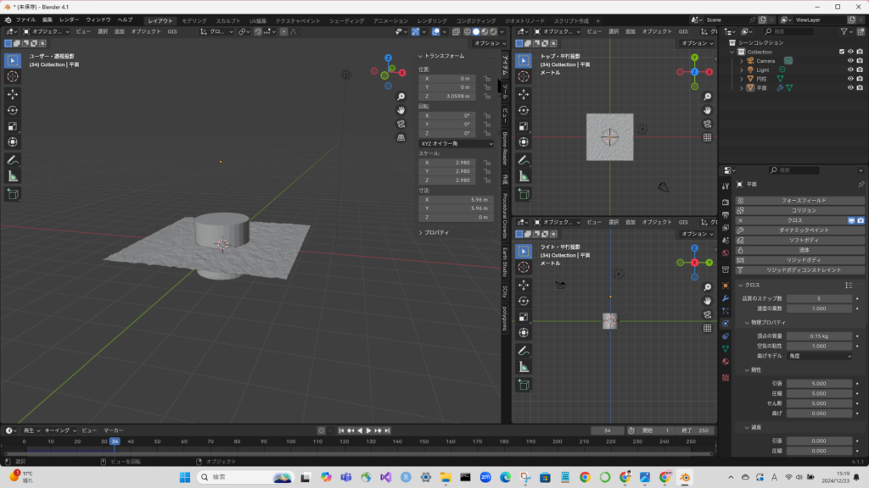Click the 頂点の質量 value field
Screen dimensions: 869x488
tap(819, 336)
